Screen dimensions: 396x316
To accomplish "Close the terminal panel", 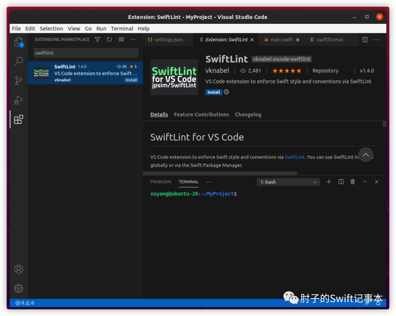I will [377, 182].
